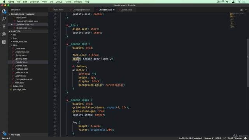Open _realtors.scss in the file tree

pos(22,69)
